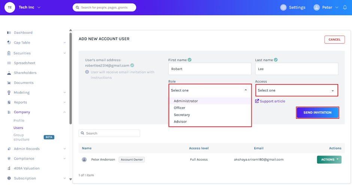Open the notifications bell
The width and height of the screenshot is (352, 185).
345,7
